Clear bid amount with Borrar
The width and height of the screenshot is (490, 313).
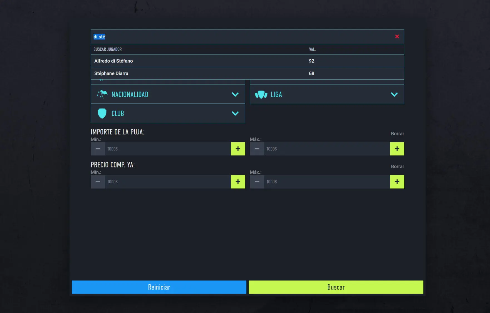pos(397,134)
